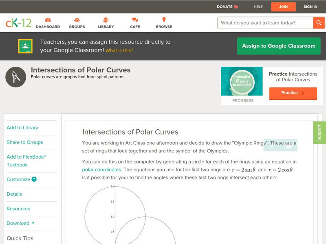Open the Cafe chat bubbles icon
Image resolution: width=326 pixels, height=244 pixels.
[135, 20]
